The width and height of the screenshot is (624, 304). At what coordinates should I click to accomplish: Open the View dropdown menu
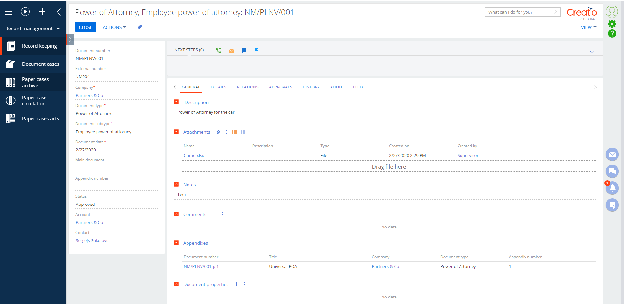tap(588, 27)
